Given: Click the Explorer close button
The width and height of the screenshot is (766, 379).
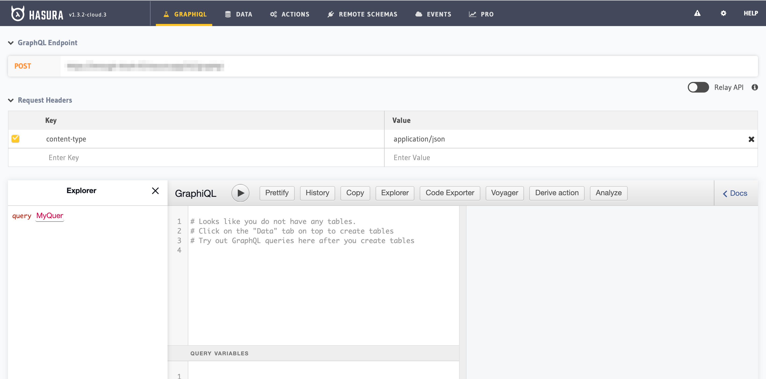Looking at the screenshot, I should coord(155,191).
